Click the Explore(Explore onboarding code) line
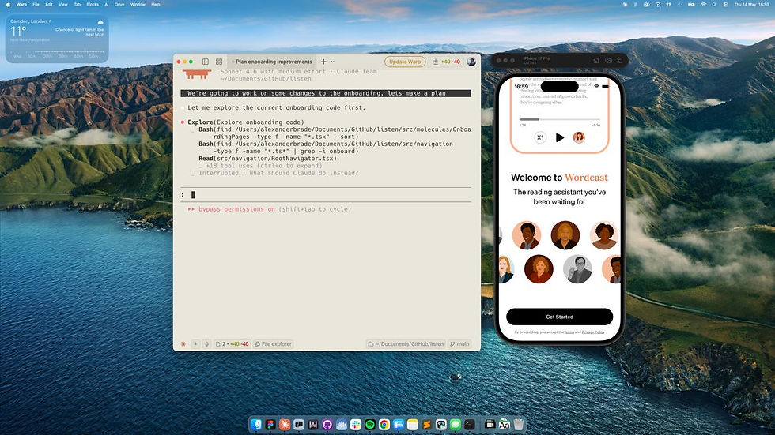The image size is (775, 435). point(246,122)
